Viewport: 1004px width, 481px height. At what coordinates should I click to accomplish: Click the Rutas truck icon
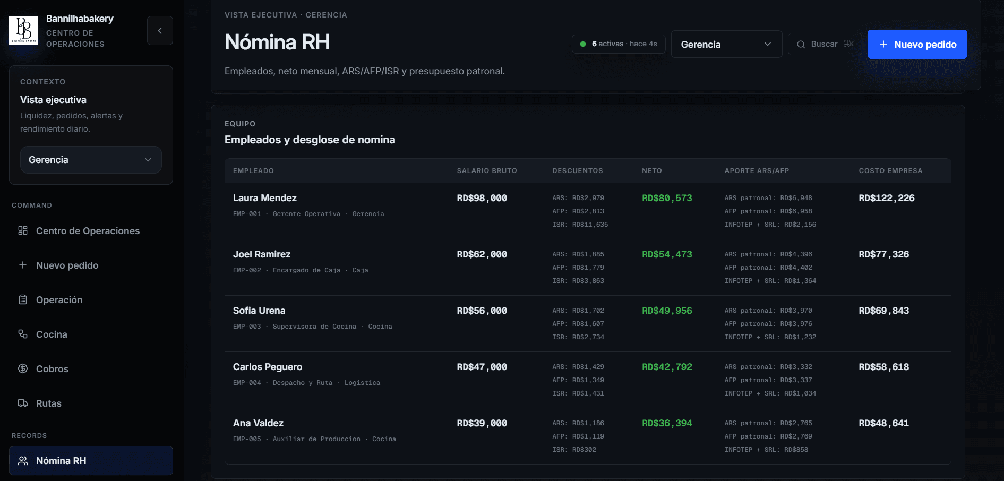[23, 403]
